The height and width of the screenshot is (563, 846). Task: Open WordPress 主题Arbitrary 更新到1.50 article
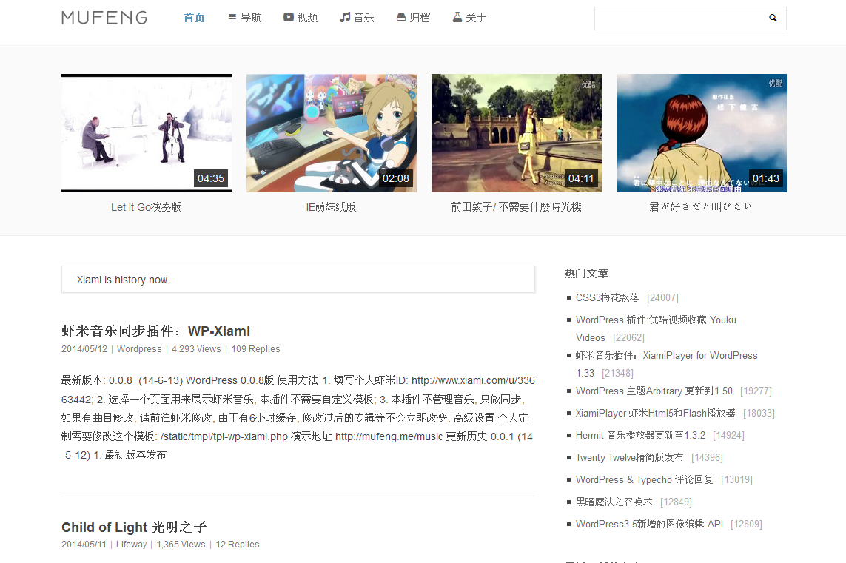(x=654, y=391)
